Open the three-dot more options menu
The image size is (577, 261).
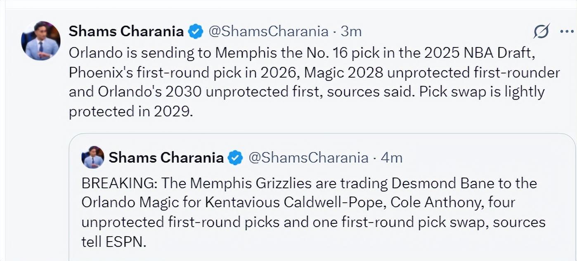(x=566, y=31)
